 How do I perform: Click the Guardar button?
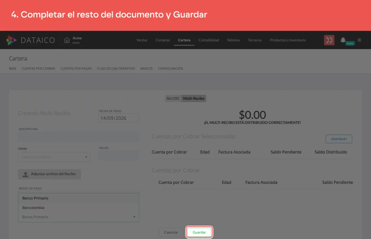point(199,232)
